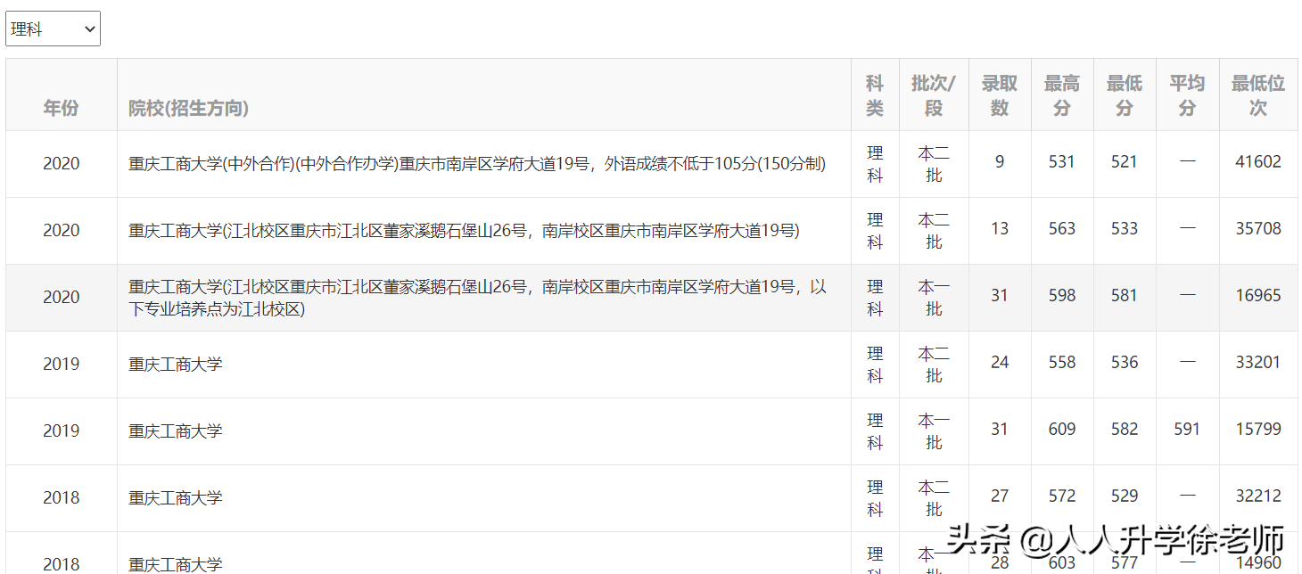Click the 最低分 column header
The width and height of the screenshot is (1302, 574).
(1125, 95)
